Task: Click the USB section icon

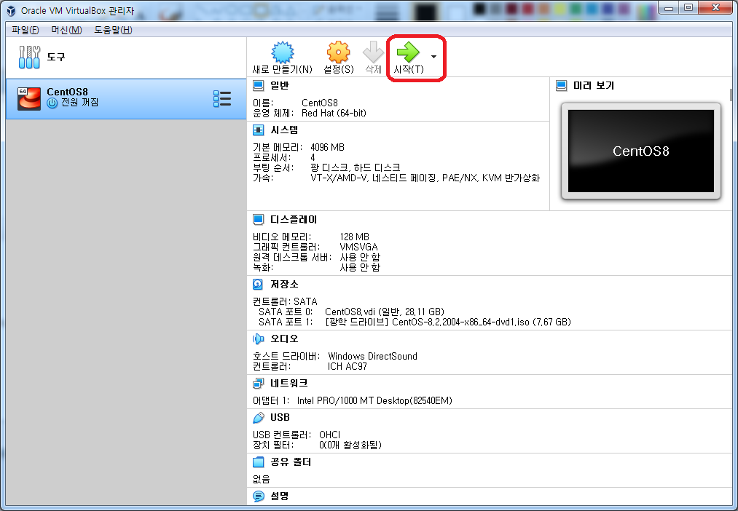Action: click(259, 417)
